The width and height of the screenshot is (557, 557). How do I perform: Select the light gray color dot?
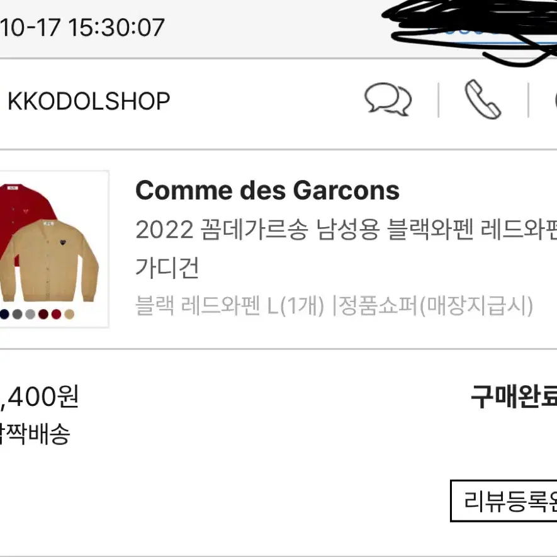tap(30, 314)
